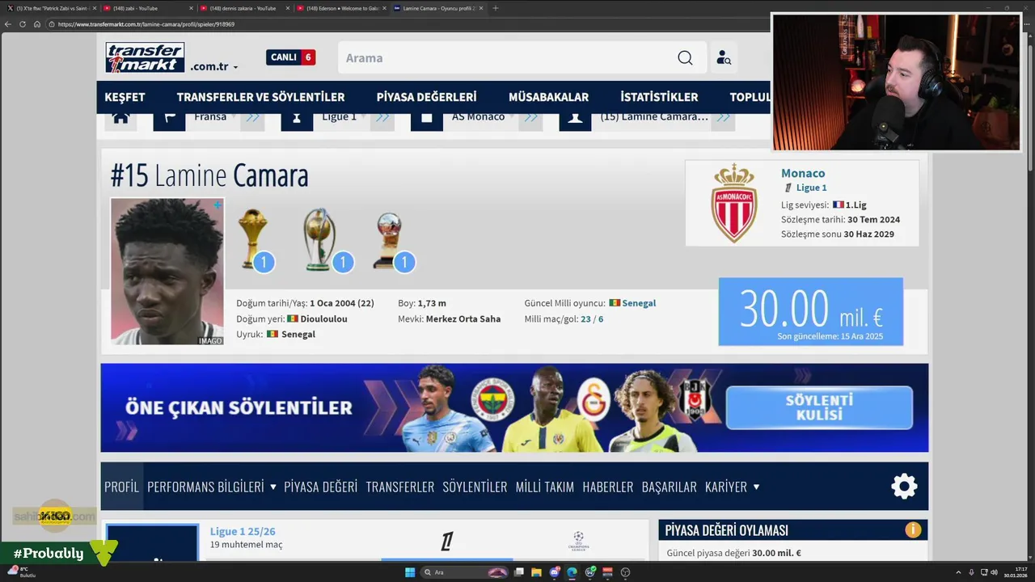This screenshot has height=582, width=1035.
Task: Click the Senegal national team link
Action: (639, 303)
